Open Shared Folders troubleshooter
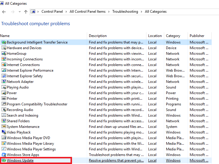This screenshot has width=219, height=164. click(x=18, y=121)
